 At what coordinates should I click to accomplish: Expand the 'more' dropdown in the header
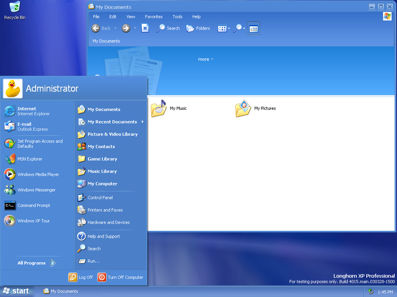click(x=205, y=59)
